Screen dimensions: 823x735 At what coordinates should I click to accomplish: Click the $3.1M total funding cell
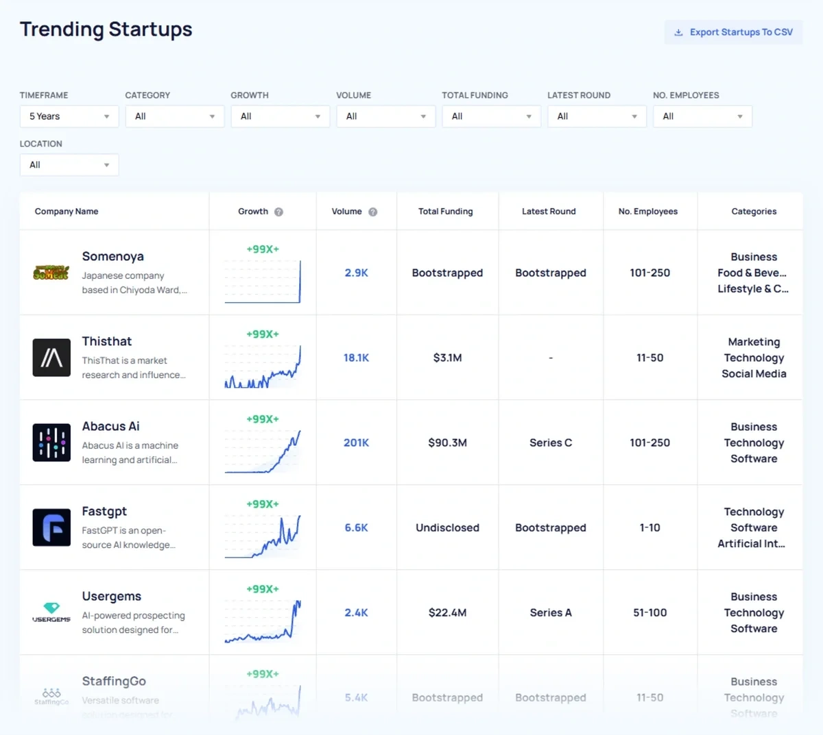(x=448, y=358)
